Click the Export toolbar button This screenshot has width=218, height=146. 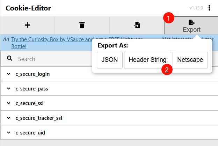point(191,26)
